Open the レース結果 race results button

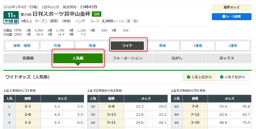coord(231,16)
